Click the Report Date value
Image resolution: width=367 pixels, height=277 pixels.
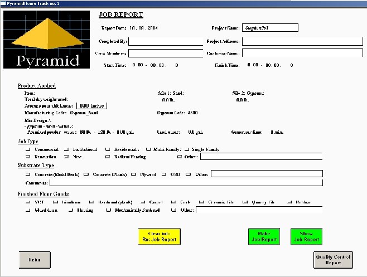point(143,28)
